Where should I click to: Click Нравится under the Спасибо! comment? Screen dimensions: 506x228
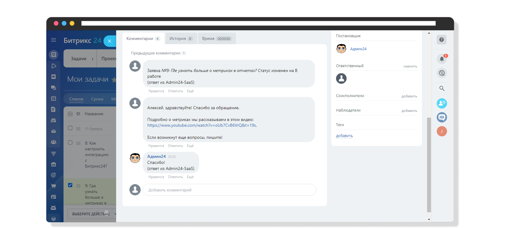tap(156, 177)
